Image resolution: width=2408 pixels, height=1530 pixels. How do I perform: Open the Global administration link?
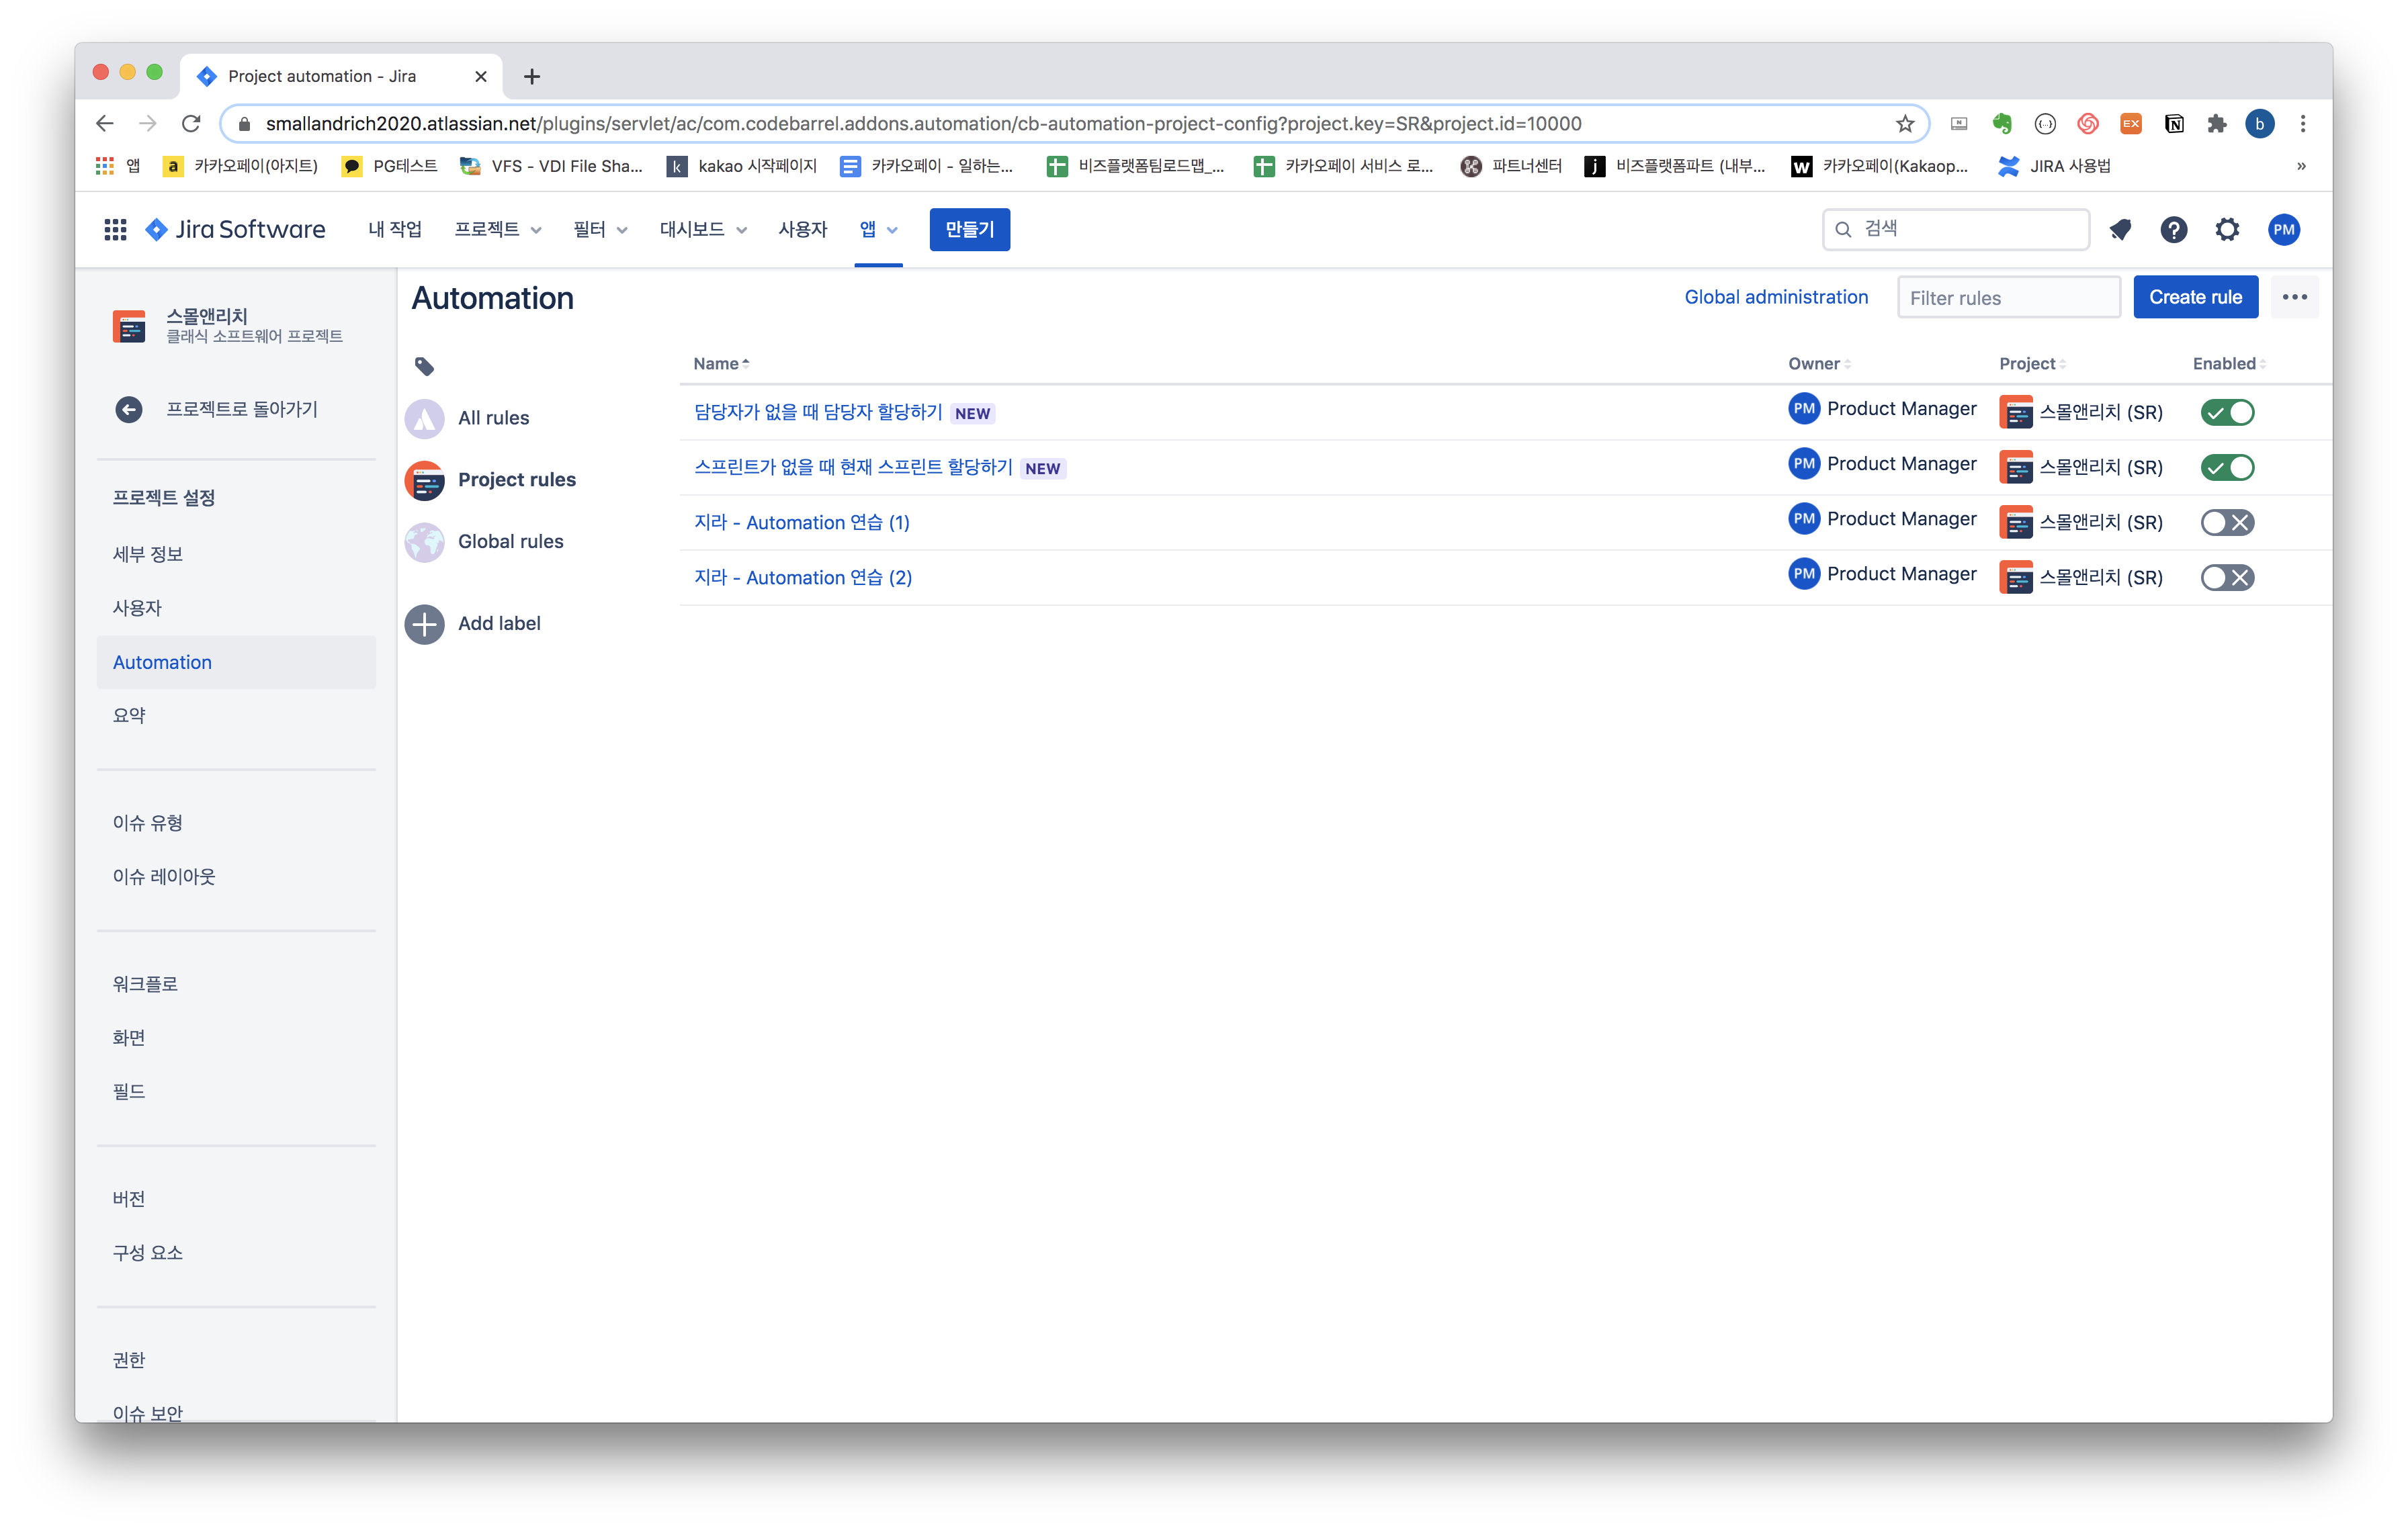[x=1776, y=298]
